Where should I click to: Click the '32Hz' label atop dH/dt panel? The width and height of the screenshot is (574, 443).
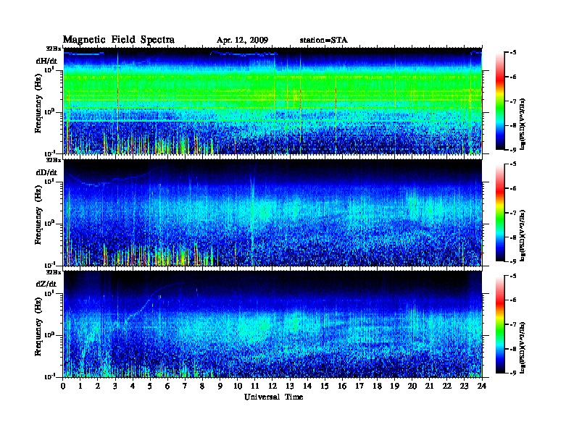click(x=53, y=48)
